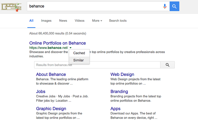This screenshot has height=126, width=198.
Task: Switch to the Videos tab
Action: tap(79, 21)
